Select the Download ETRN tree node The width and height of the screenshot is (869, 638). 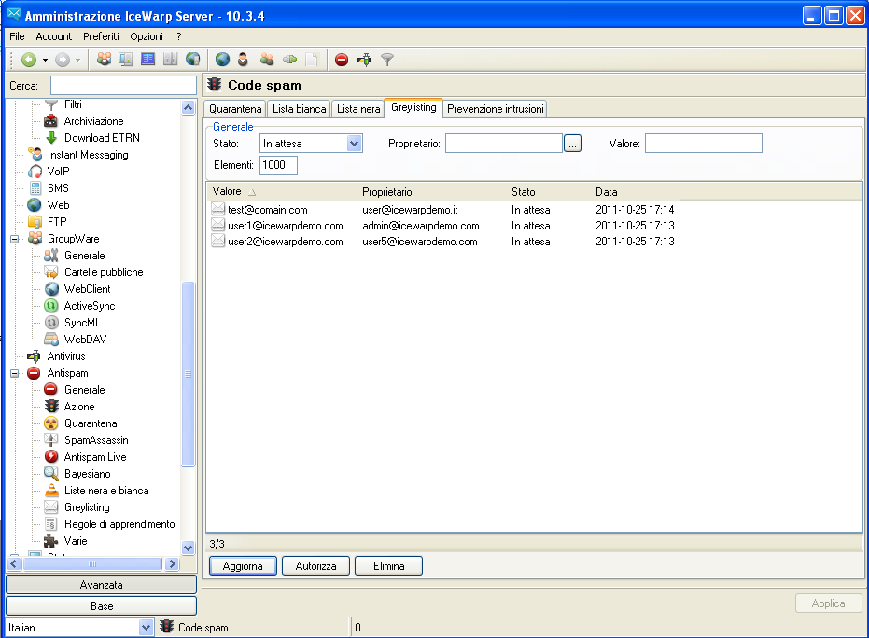click(x=102, y=138)
